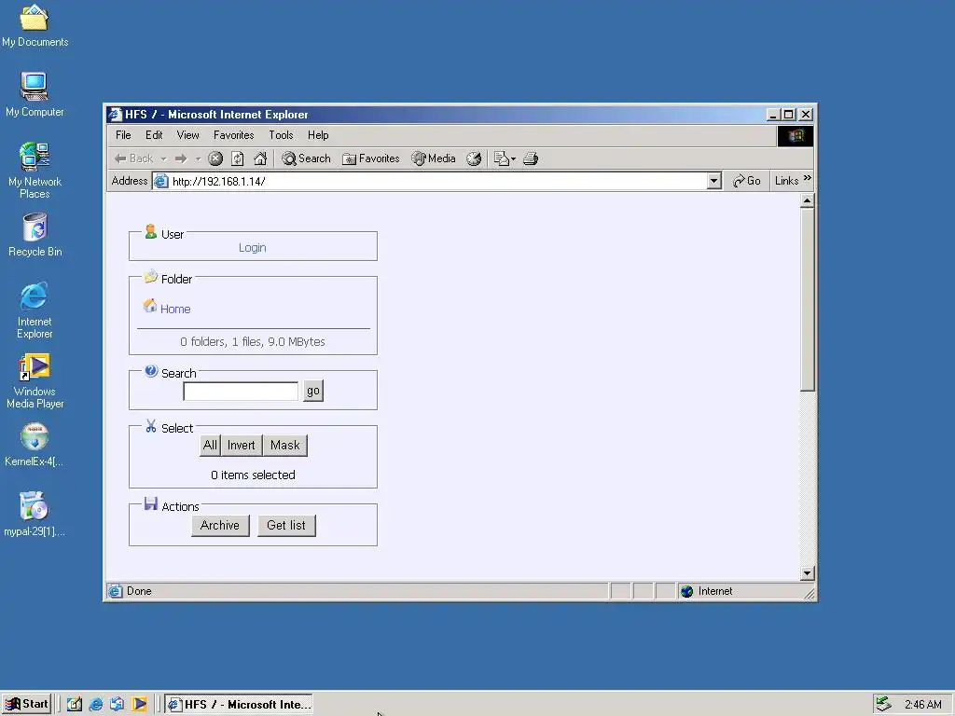Go to the browser Home page icon
Screen dimensions: 955x716
pyautogui.click(x=260, y=158)
